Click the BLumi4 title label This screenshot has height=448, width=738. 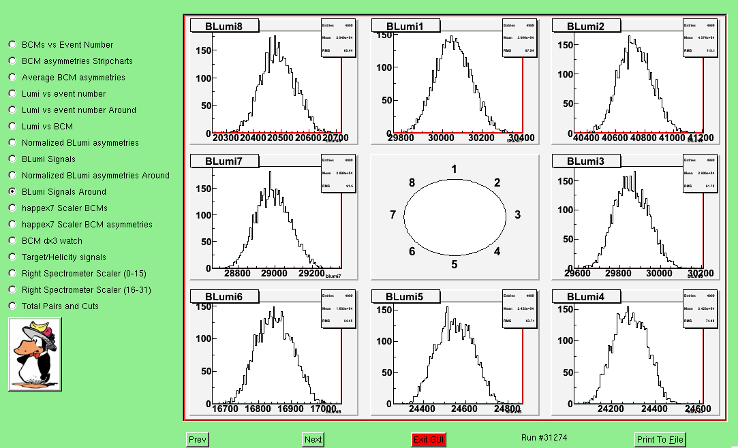587,296
